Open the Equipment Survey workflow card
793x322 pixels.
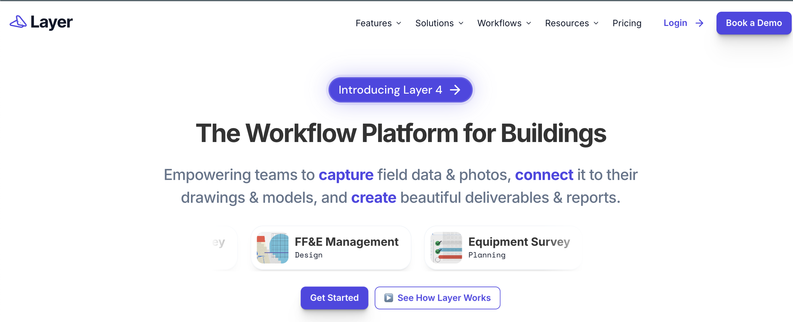(503, 248)
